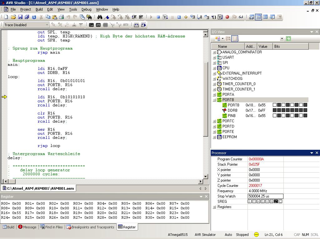Save the file with the floppy icon
Viewport: 320px width, 239px height.
point(20,17)
